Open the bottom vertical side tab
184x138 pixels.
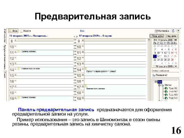pyautogui.click(x=5, y=75)
